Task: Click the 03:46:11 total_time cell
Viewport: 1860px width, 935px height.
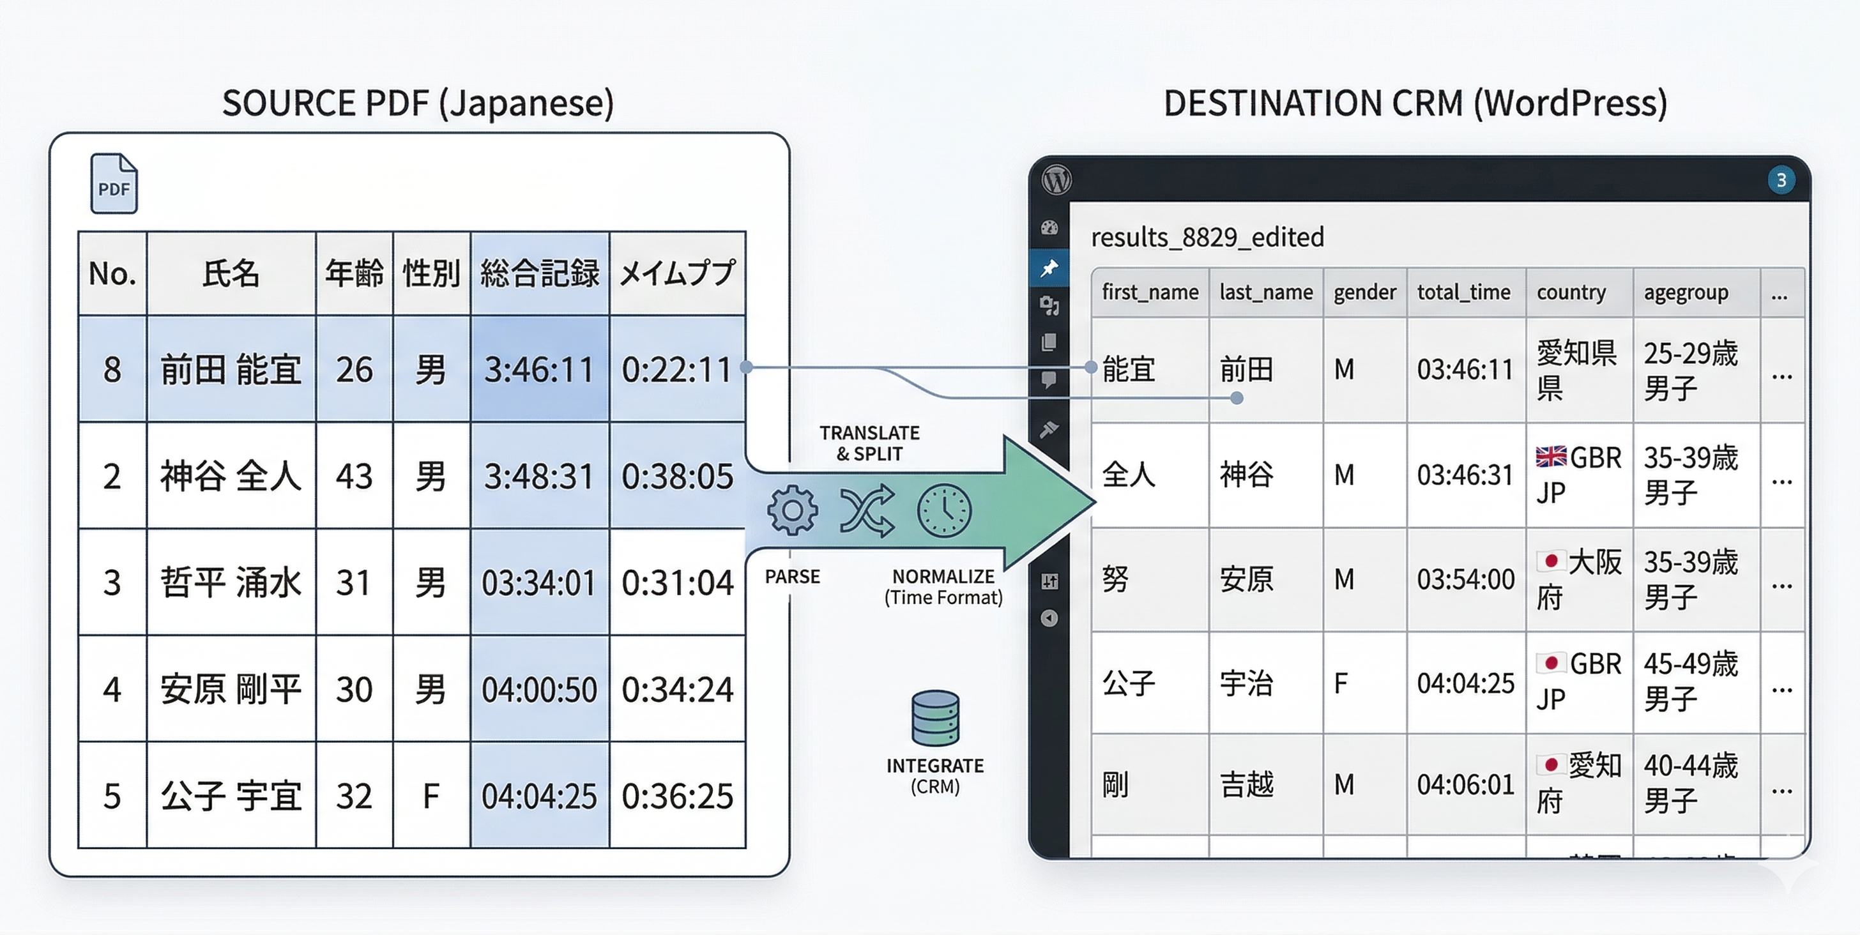Action: pos(1465,370)
